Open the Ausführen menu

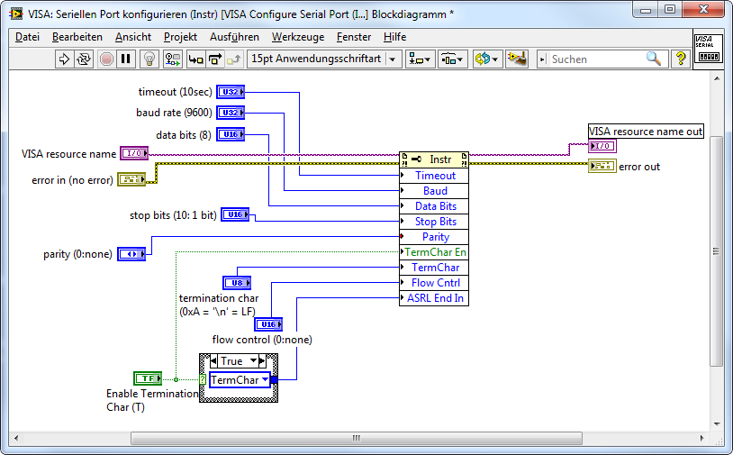(x=234, y=37)
